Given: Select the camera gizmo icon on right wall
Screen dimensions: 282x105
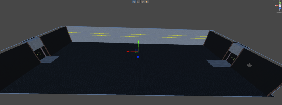Looking at the screenshot, I should pyautogui.click(x=249, y=65).
